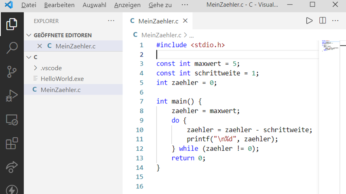Collapse the GEÖFFNETE EDITOREN section
346x194 pixels.
[29, 35]
